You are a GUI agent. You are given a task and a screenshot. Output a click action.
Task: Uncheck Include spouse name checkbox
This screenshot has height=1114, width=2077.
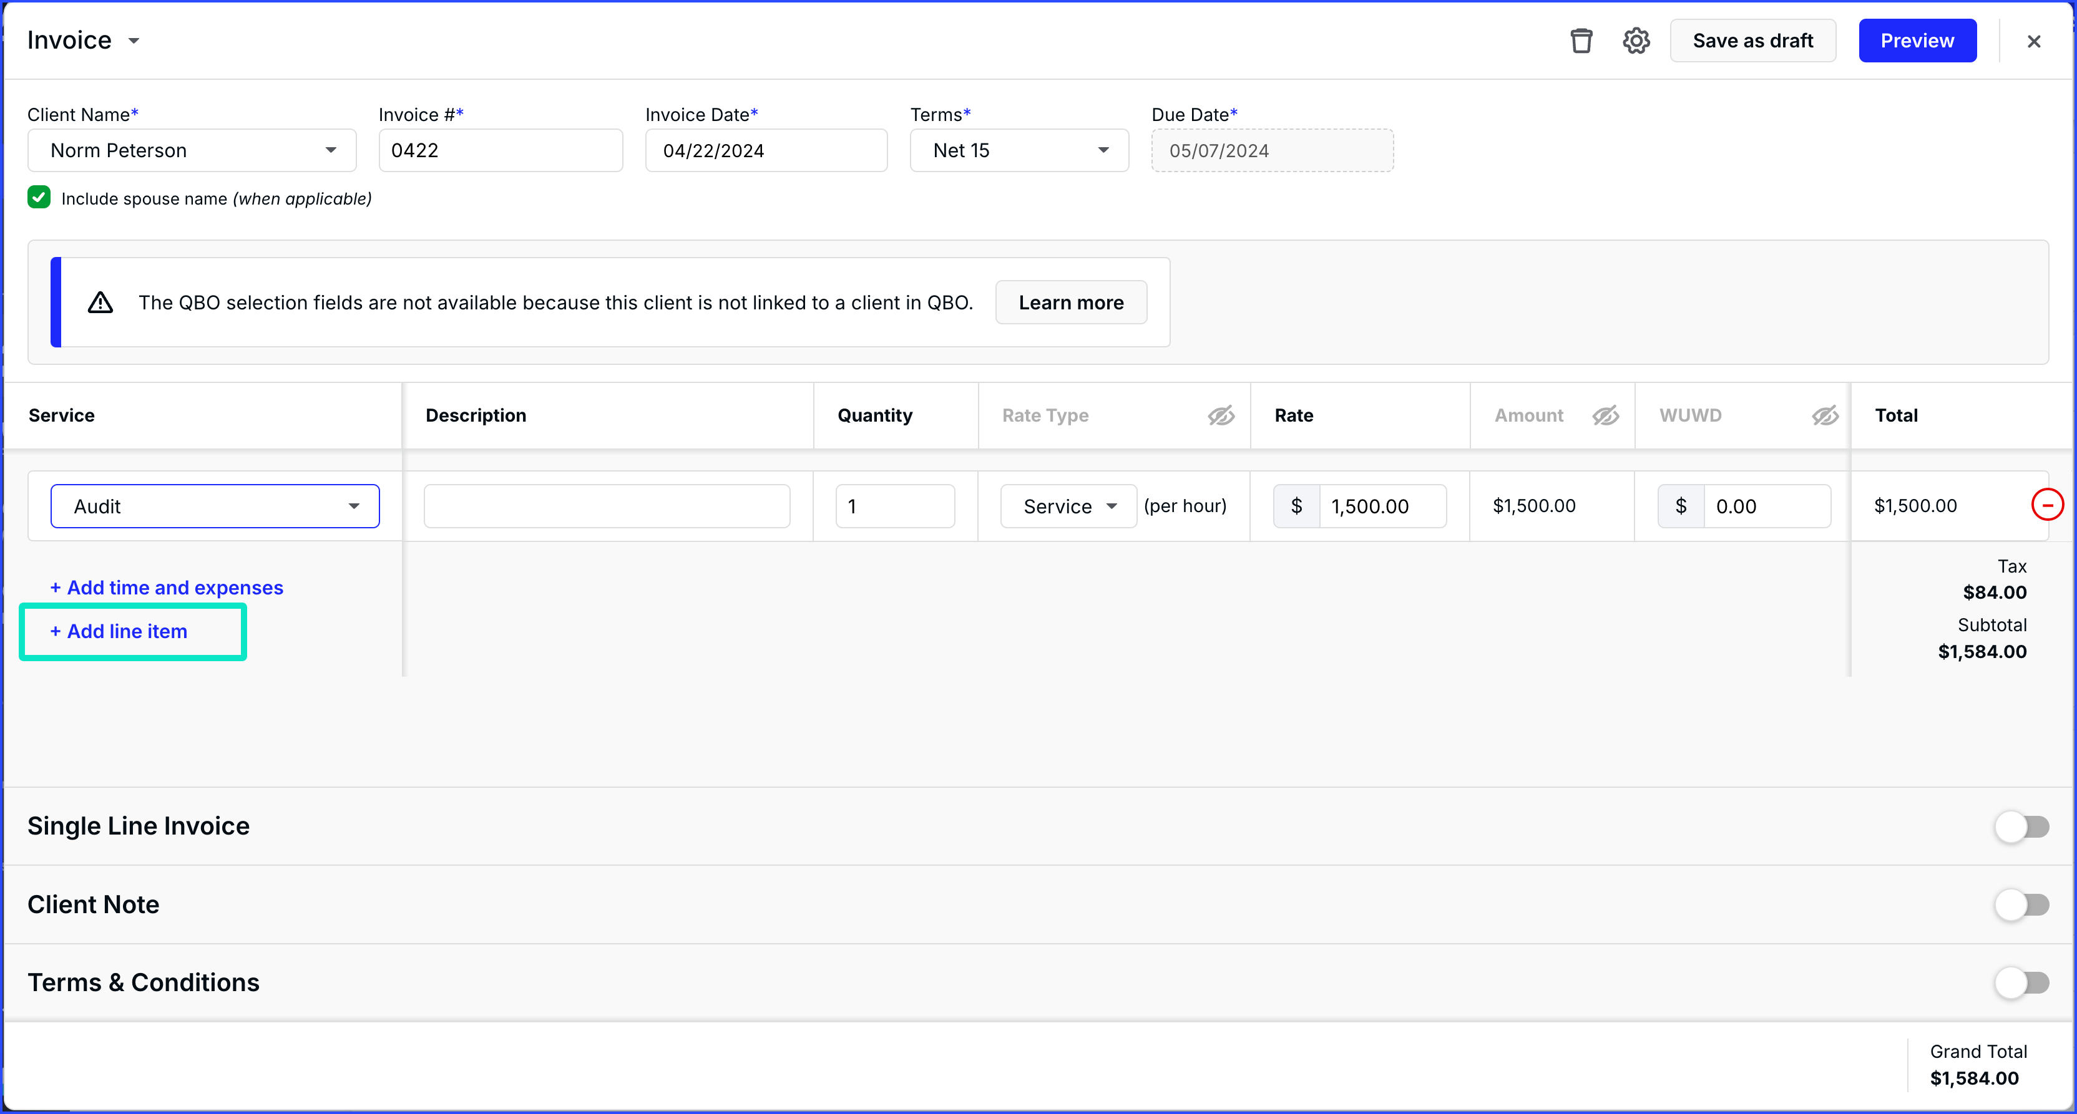point(39,198)
